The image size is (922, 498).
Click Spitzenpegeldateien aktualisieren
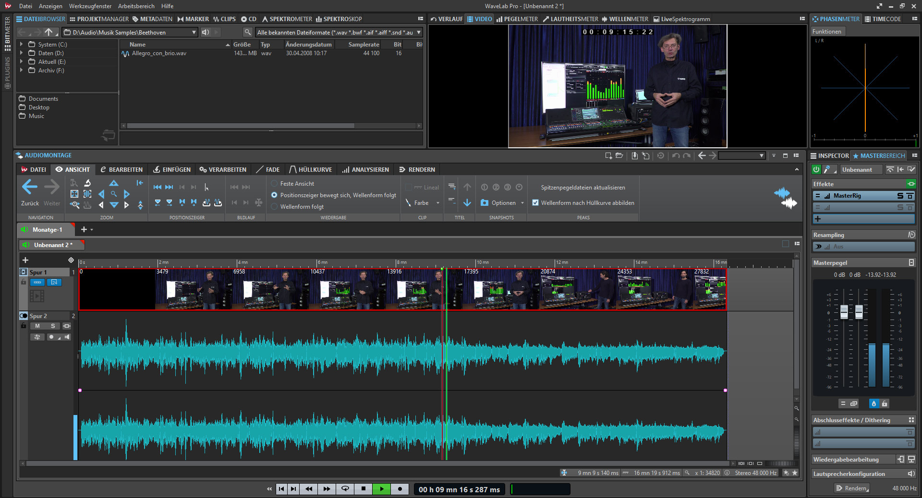point(582,188)
